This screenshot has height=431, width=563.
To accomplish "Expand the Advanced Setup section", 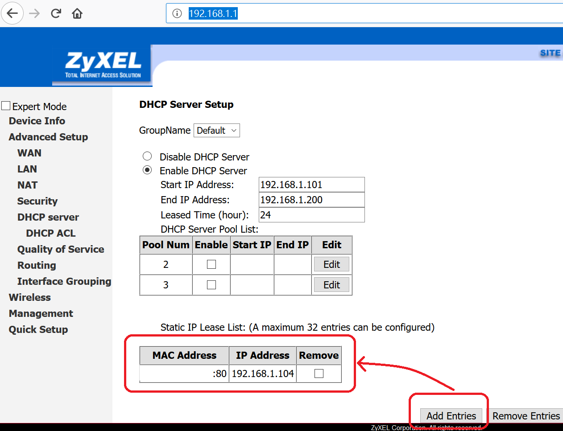I will tap(48, 137).
